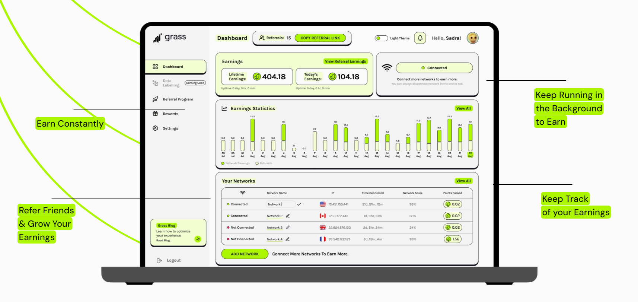Confirm the network name checkmark
This screenshot has width=638, height=302.
299,204
